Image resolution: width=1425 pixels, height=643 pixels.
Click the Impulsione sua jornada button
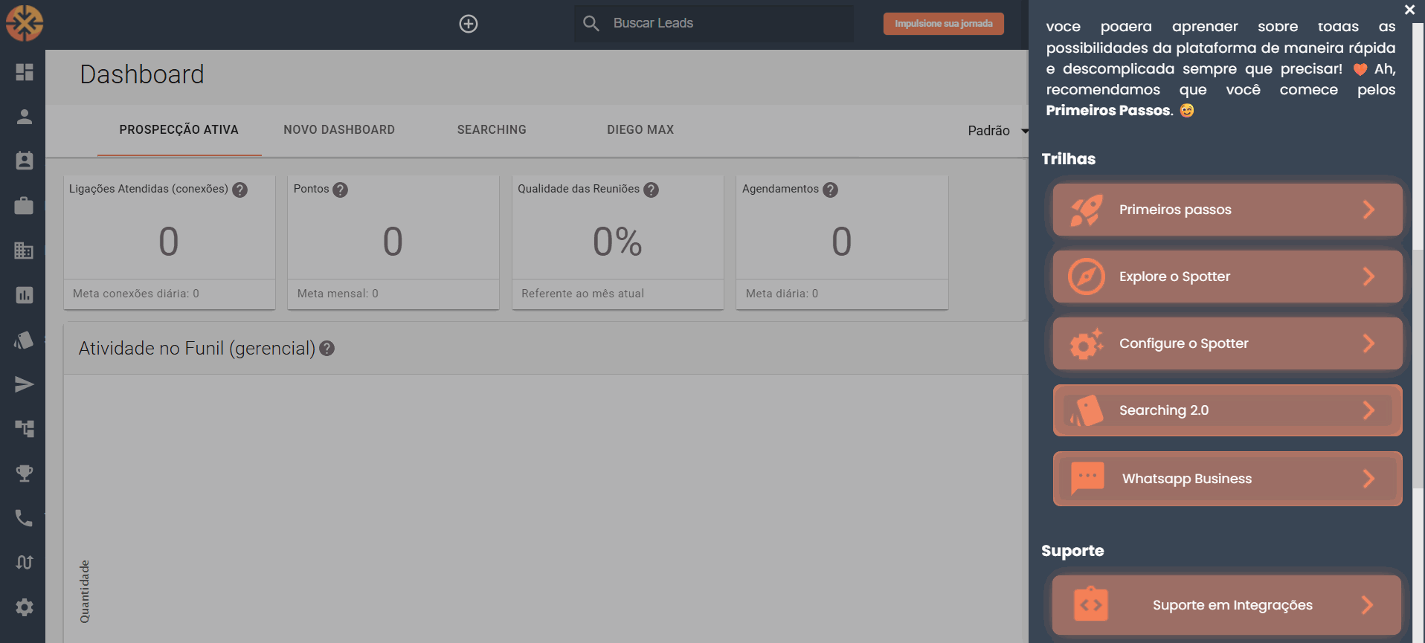pos(943,24)
